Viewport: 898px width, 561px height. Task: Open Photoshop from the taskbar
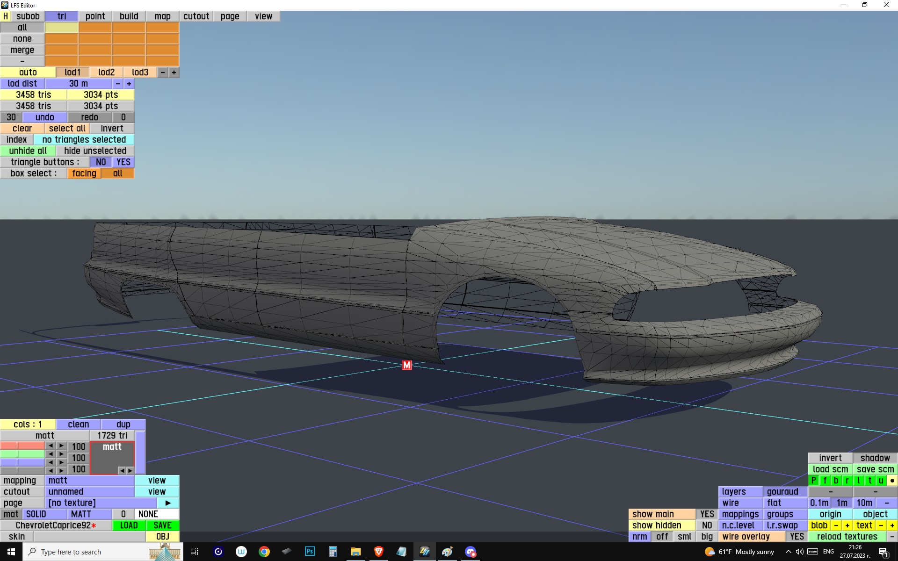(310, 552)
